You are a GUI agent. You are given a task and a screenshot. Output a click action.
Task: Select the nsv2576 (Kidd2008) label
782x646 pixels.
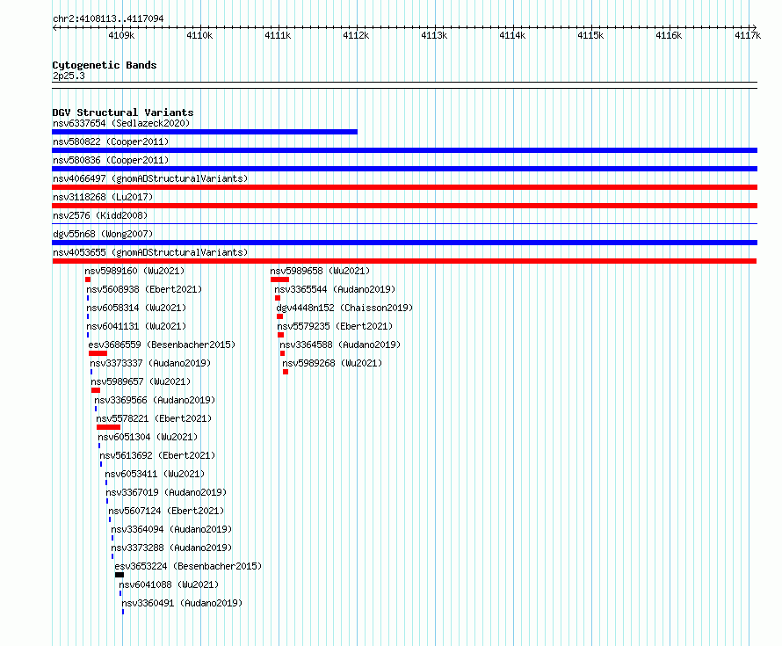tap(100, 215)
